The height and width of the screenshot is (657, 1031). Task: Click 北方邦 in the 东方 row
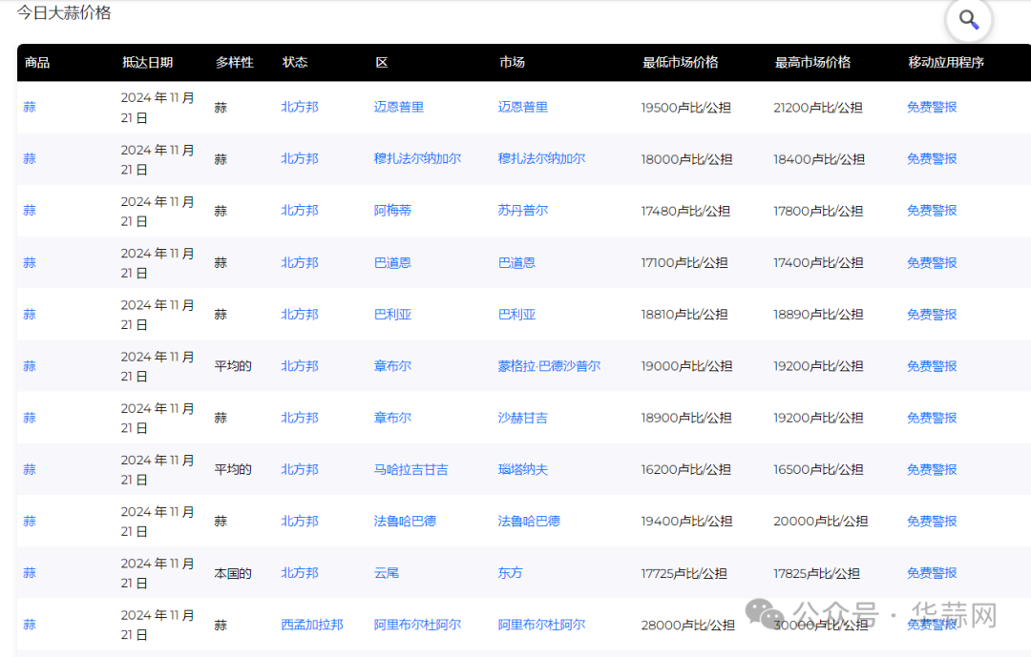[300, 573]
